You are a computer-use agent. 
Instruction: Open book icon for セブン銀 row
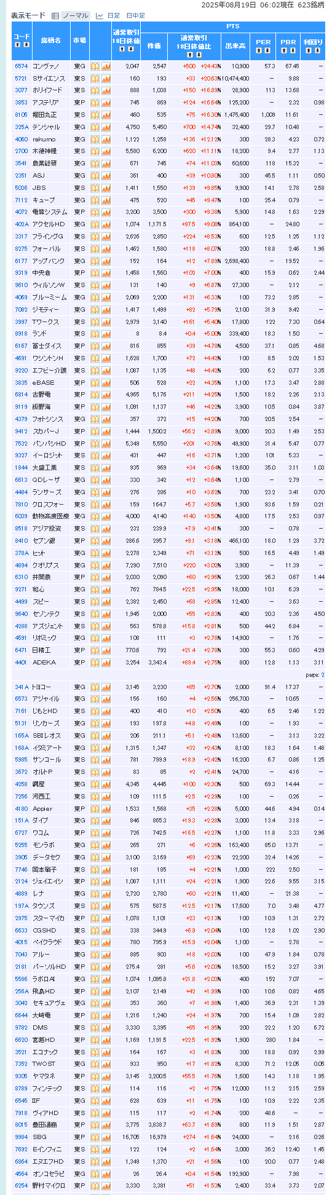point(95,541)
